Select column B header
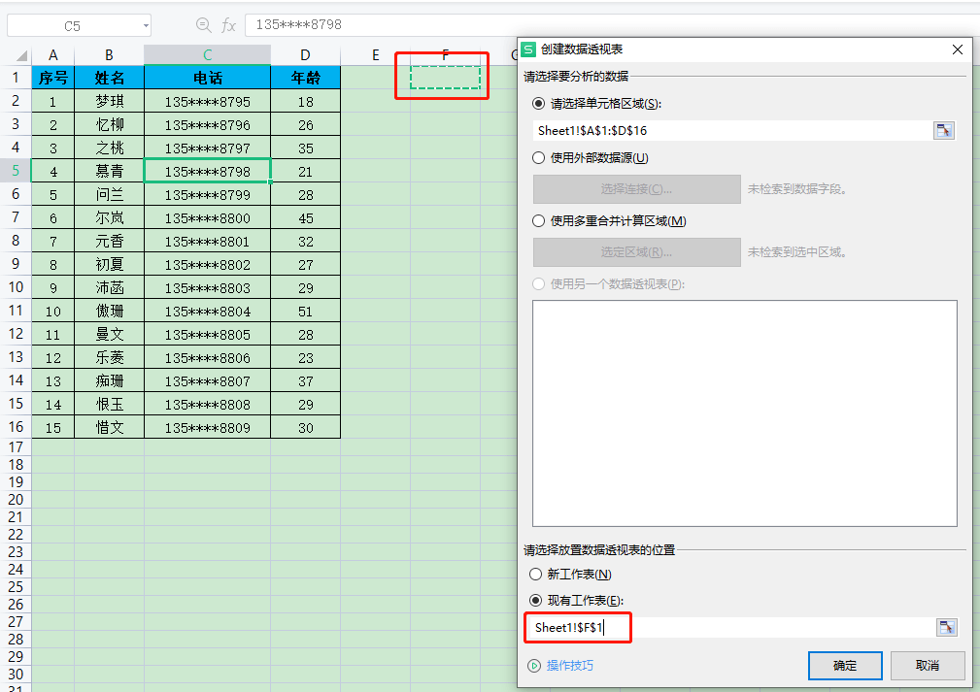 (x=110, y=55)
